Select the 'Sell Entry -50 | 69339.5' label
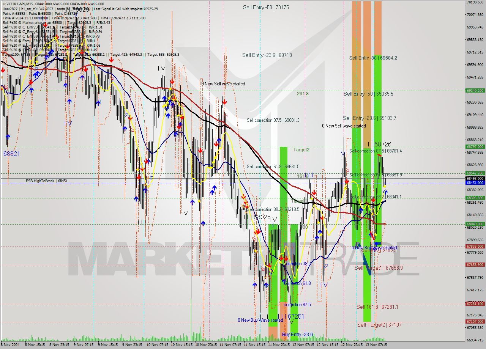The image size is (486, 349). (x=368, y=94)
